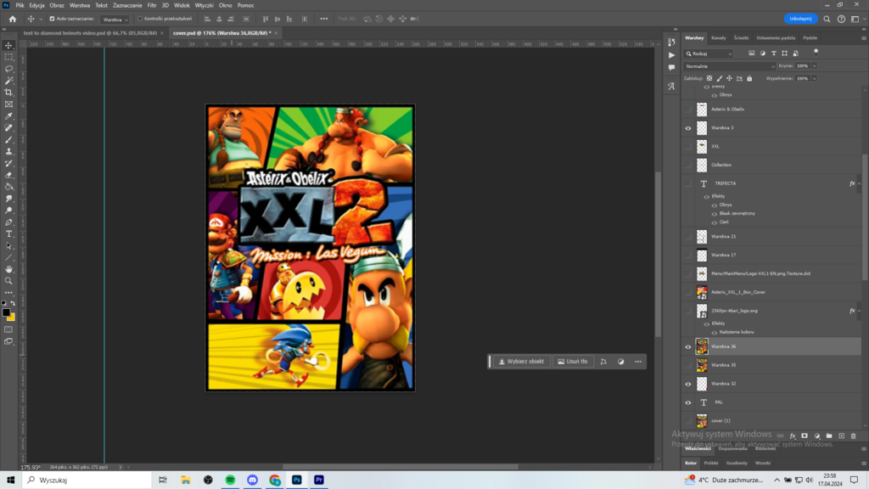The width and height of the screenshot is (869, 489).
Task: Select the Lasso tool
Action: (x=8, y=69)
